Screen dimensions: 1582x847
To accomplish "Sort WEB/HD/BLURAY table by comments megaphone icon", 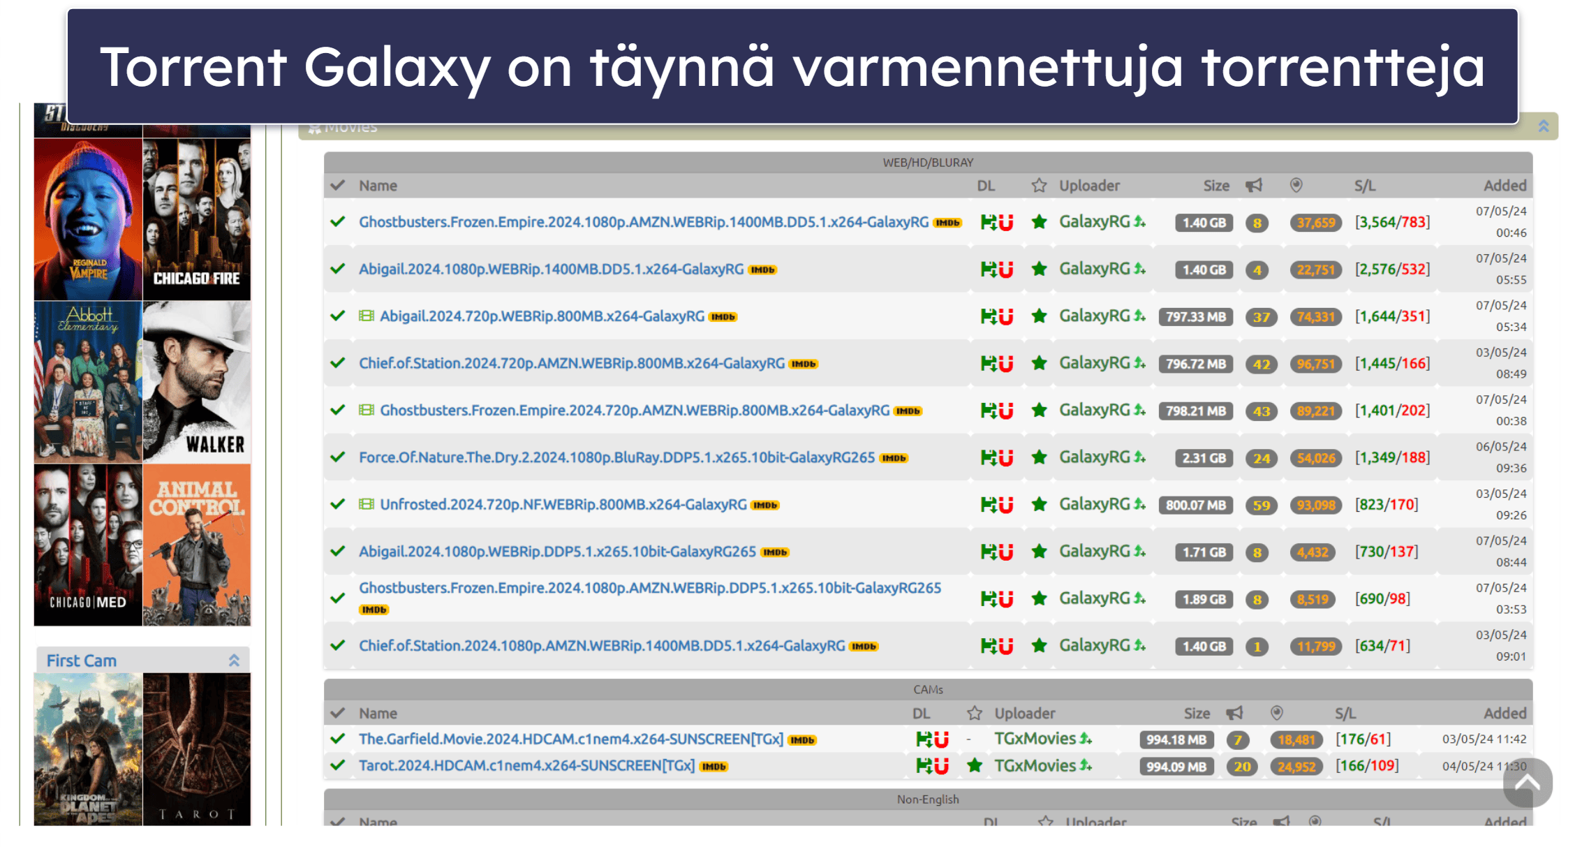I will tap(1255, 185).
